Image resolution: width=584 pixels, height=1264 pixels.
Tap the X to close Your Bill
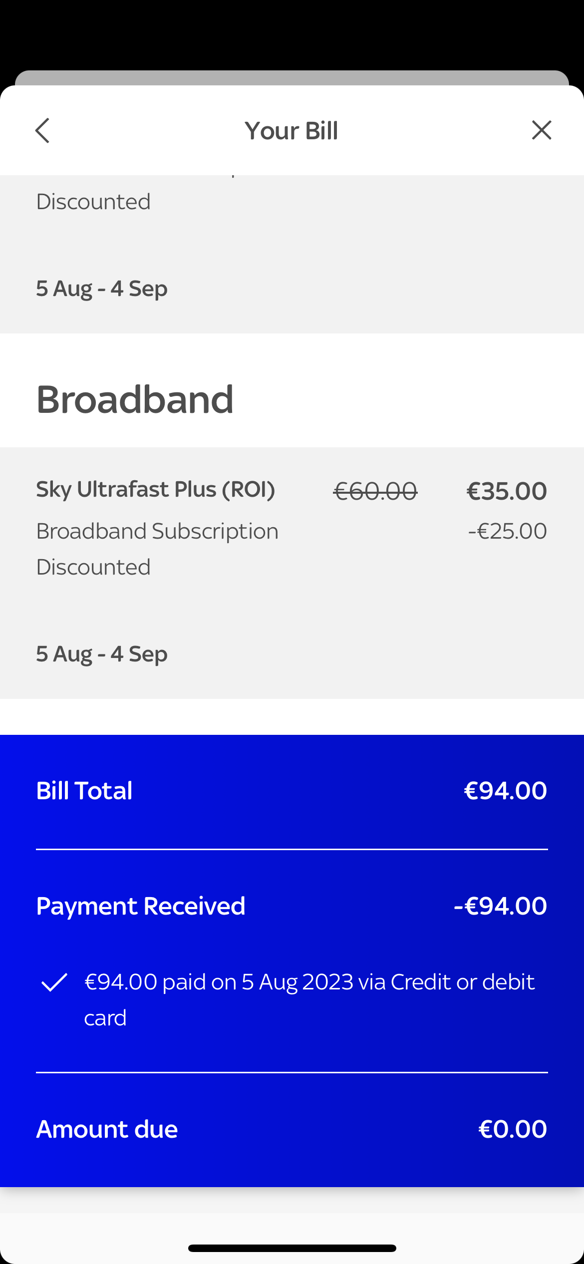(542, 130)
